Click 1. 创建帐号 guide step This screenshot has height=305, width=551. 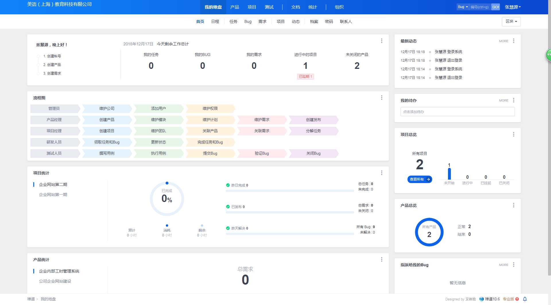tap(52, 56)
